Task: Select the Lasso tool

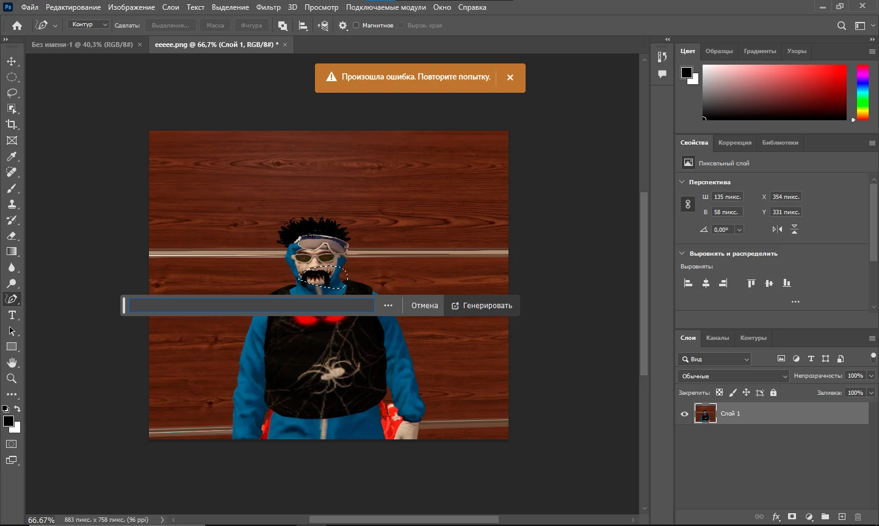Action: coord(12,93)
